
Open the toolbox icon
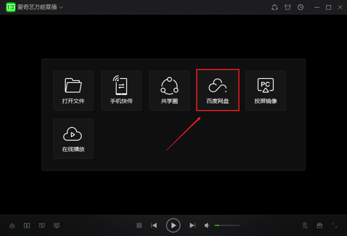click(319, 226)
